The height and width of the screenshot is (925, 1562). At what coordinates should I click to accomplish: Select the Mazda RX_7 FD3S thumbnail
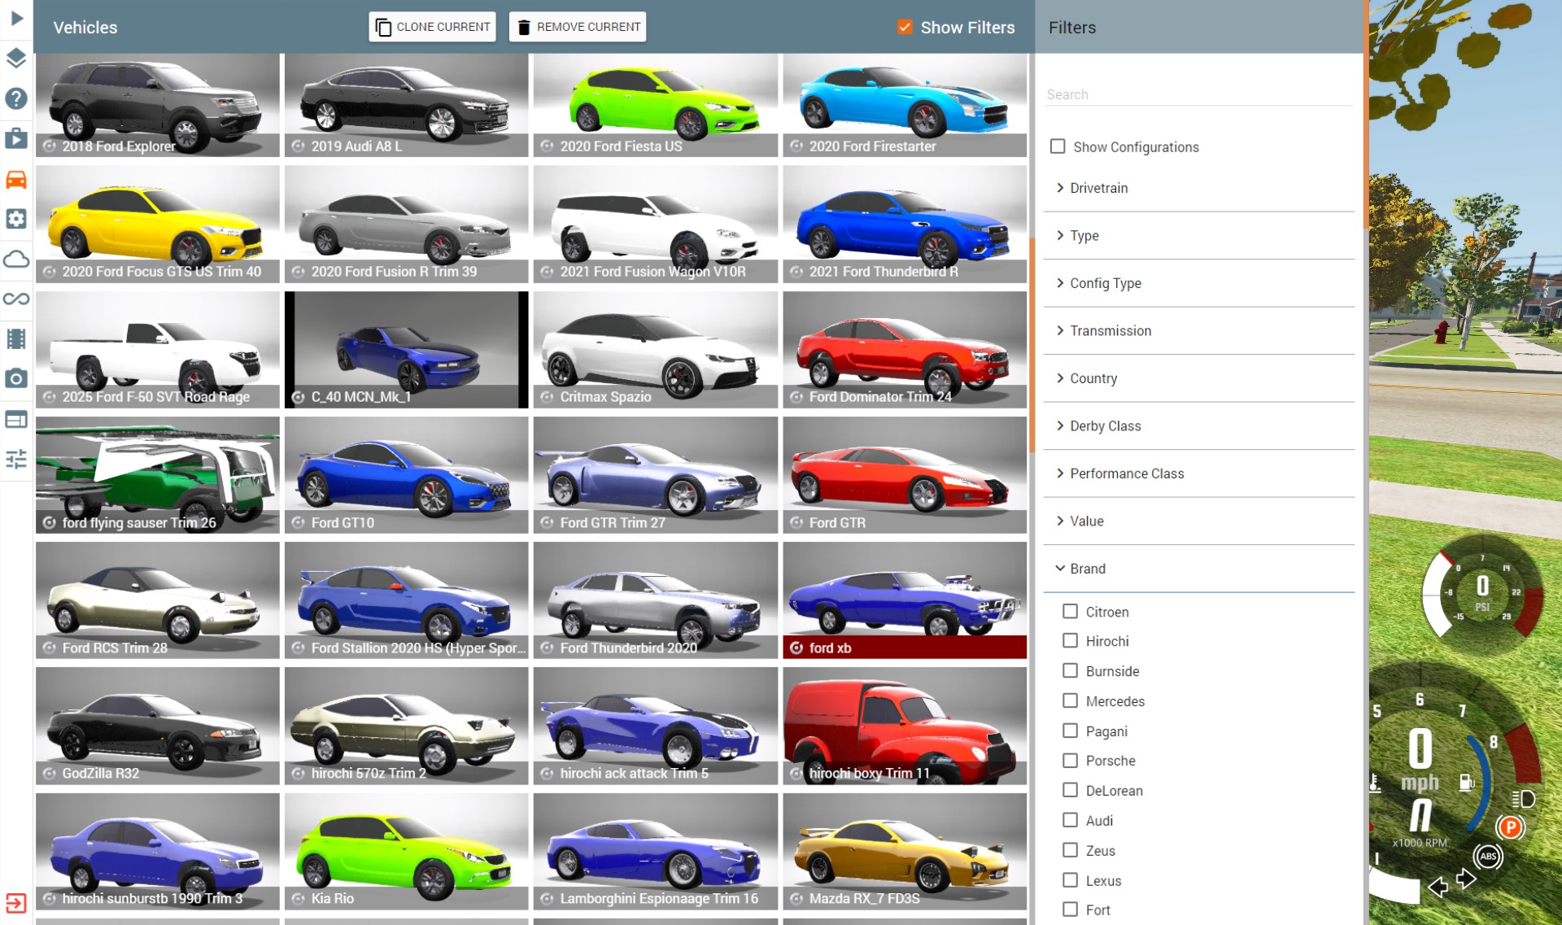[x=905, y=850]
